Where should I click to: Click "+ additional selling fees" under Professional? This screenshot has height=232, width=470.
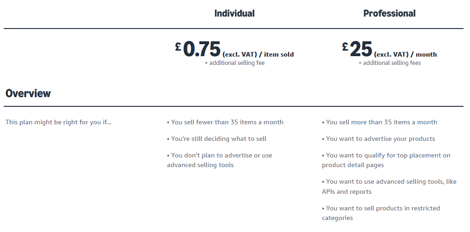(389, 63)
